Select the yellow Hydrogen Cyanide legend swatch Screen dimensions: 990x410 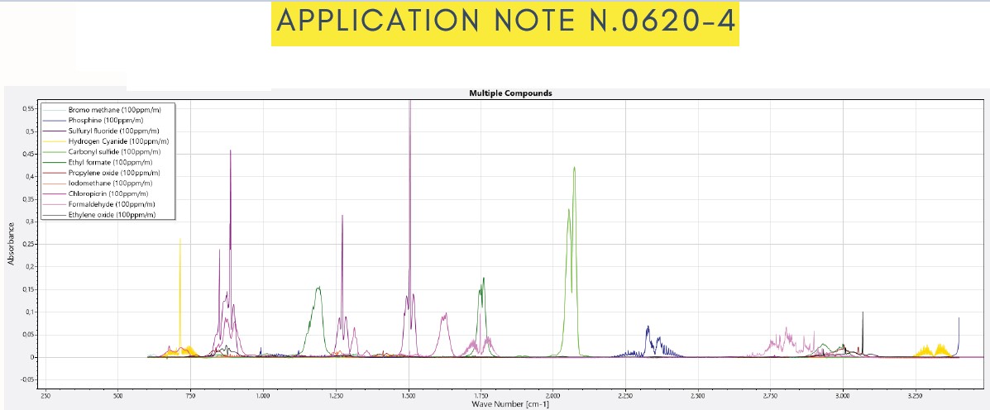click(x=54, y=141)
